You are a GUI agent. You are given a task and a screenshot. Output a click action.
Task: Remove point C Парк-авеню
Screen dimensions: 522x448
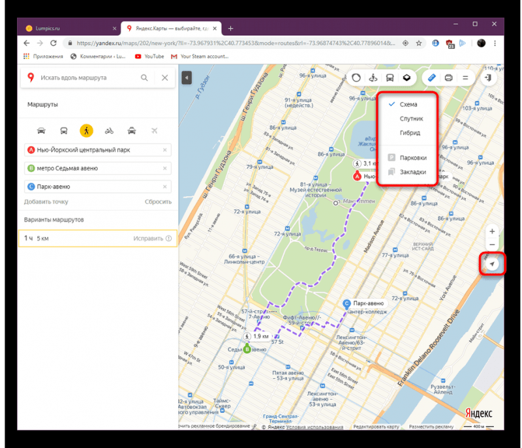tap(165, 187)
